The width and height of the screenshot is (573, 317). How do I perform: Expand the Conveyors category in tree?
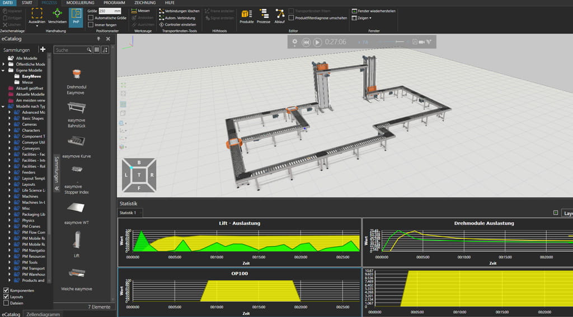pos(10,148)
